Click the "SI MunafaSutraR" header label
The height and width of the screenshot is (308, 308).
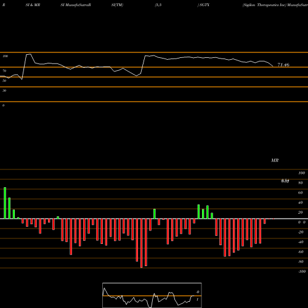click(x=76, y=5)
